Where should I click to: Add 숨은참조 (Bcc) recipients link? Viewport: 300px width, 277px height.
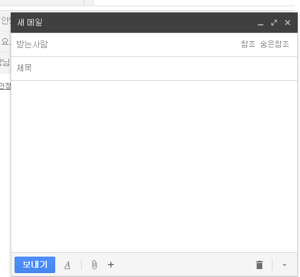point(274,44)
